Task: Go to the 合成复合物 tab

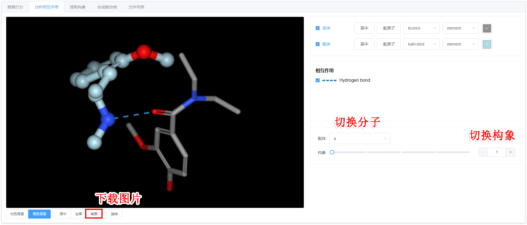Action: (107, 7)
